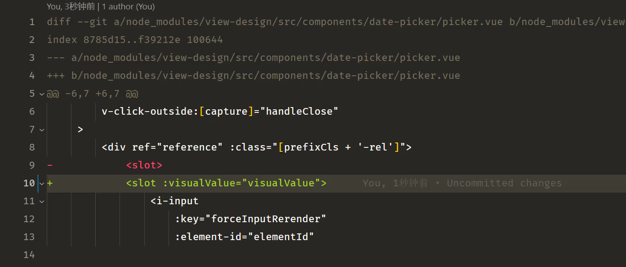The width and height of the screenshot is (626, 267).
Task: Click the '1 author (You)' CodeLens link
Action: 128,7
